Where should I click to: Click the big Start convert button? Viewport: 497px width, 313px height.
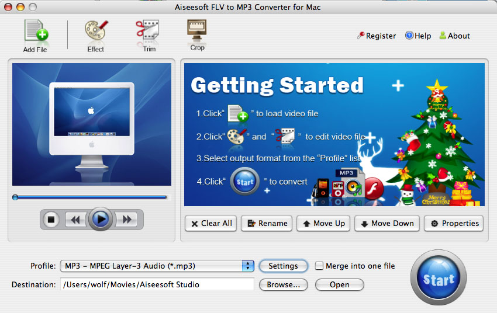(x=439, y=277)
